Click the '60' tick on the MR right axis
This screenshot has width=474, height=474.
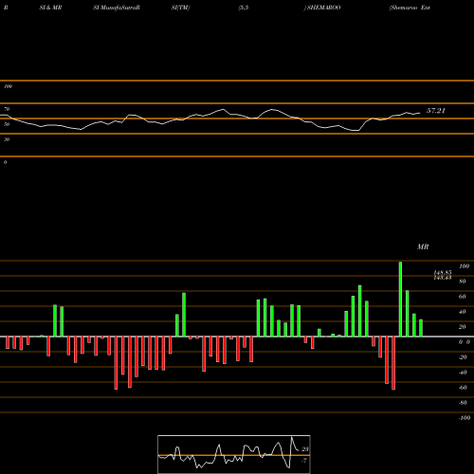[463, 297]
